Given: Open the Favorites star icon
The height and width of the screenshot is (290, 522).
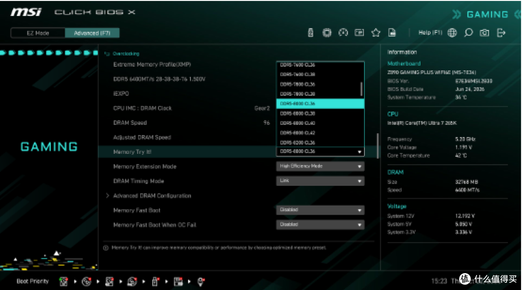Looking at the screenshot, I should pos(376,32).
